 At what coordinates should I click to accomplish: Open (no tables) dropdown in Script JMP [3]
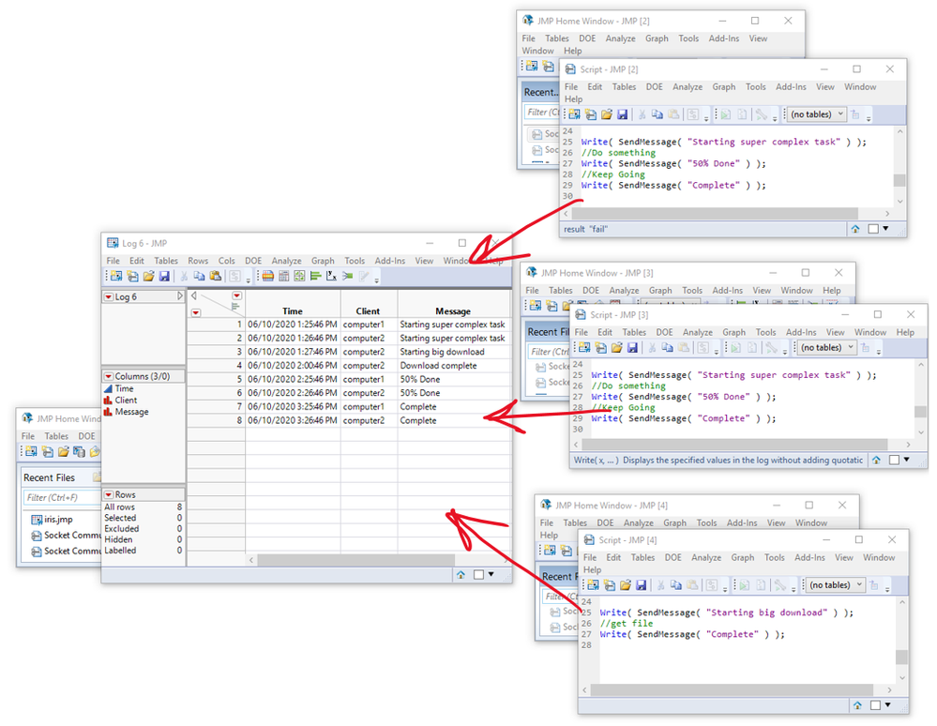[827, 347]
